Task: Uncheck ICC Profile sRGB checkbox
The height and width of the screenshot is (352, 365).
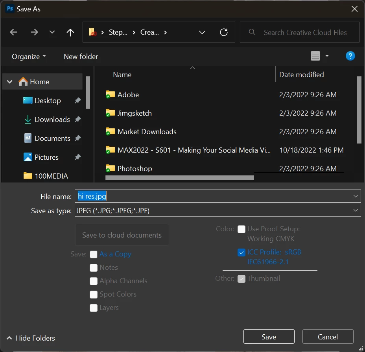Action: click(x=241, y=252)
